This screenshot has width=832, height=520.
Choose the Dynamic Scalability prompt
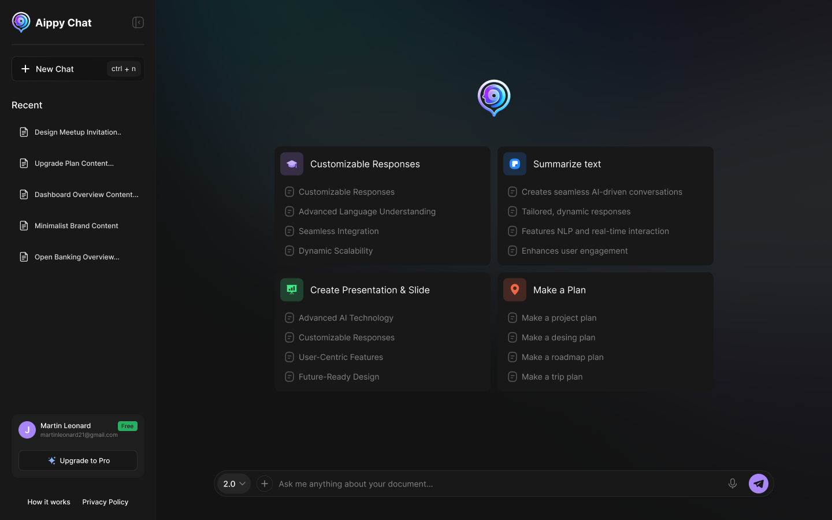336,251
